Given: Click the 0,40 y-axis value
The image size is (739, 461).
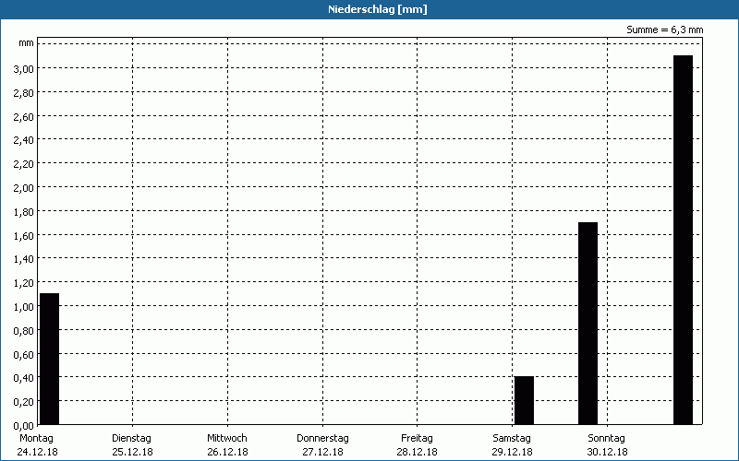Looking at the screenshot, I should pyautogui.click(x=24, y=378).
